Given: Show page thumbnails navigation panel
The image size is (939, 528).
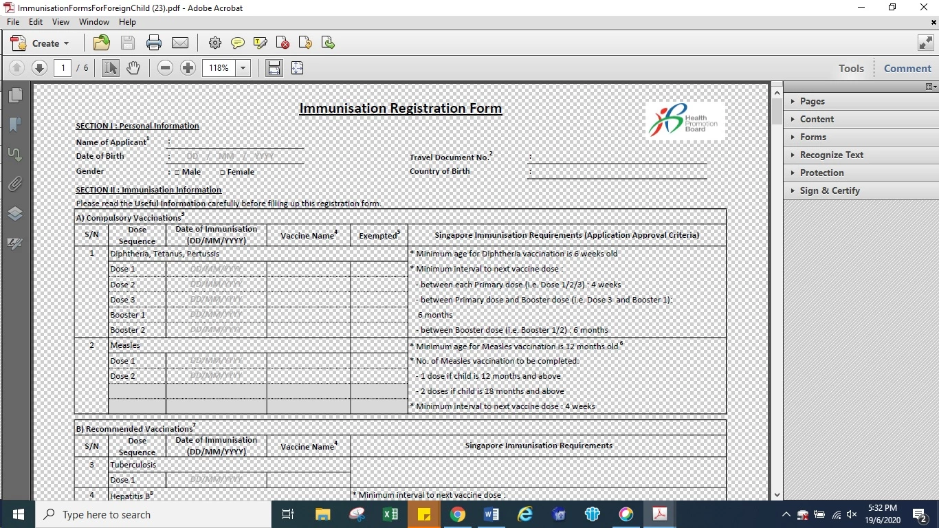Looking at the screenshot, I should pos(15,95).
